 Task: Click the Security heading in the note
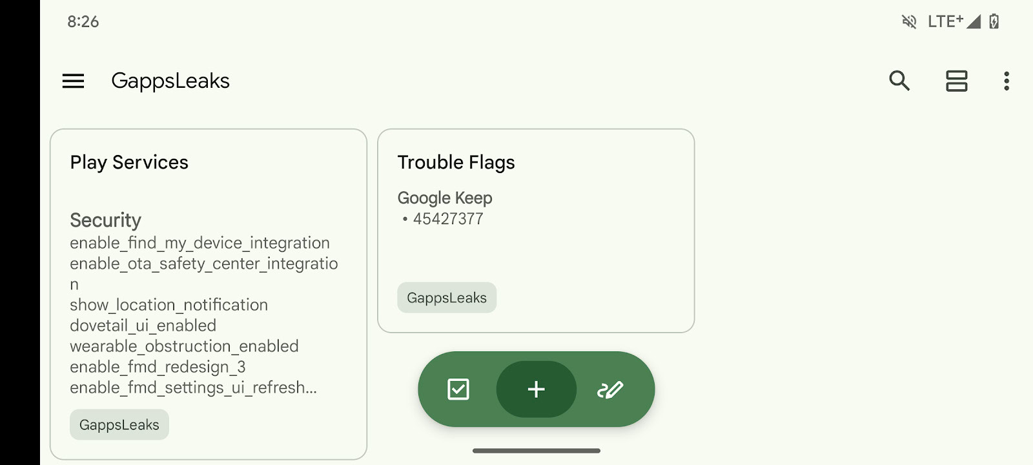click(x=105, y=220)
